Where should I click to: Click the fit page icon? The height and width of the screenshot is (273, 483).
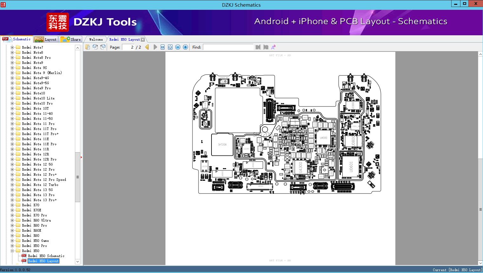tap(170, 47)
